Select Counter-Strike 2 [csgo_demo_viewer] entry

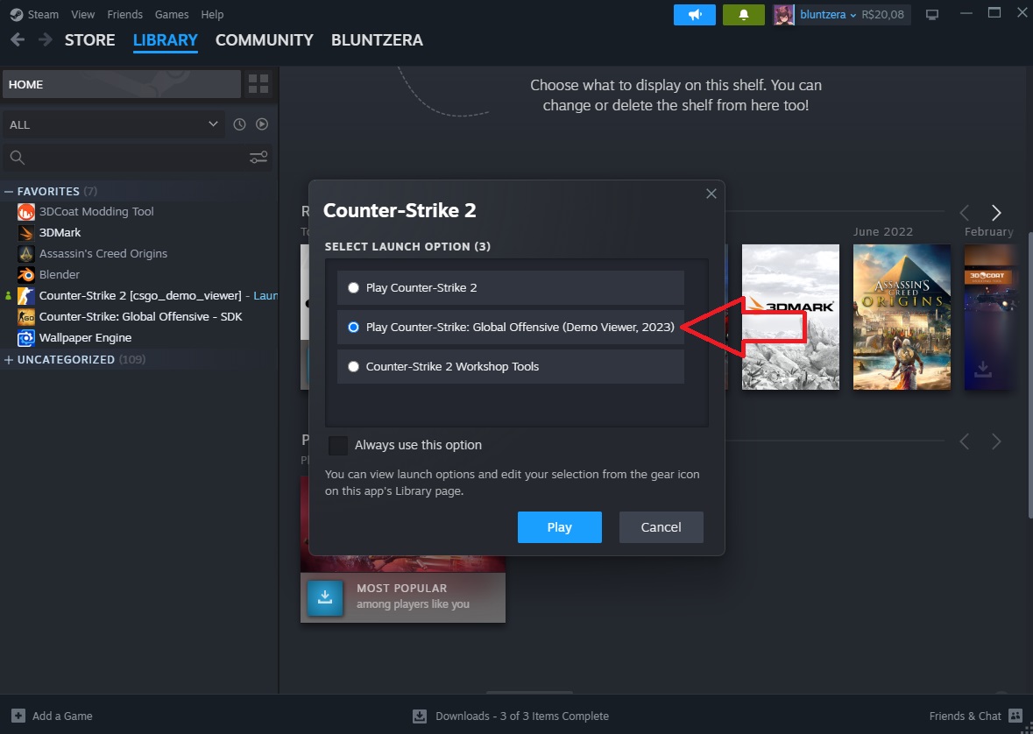(x=139, y=296)
